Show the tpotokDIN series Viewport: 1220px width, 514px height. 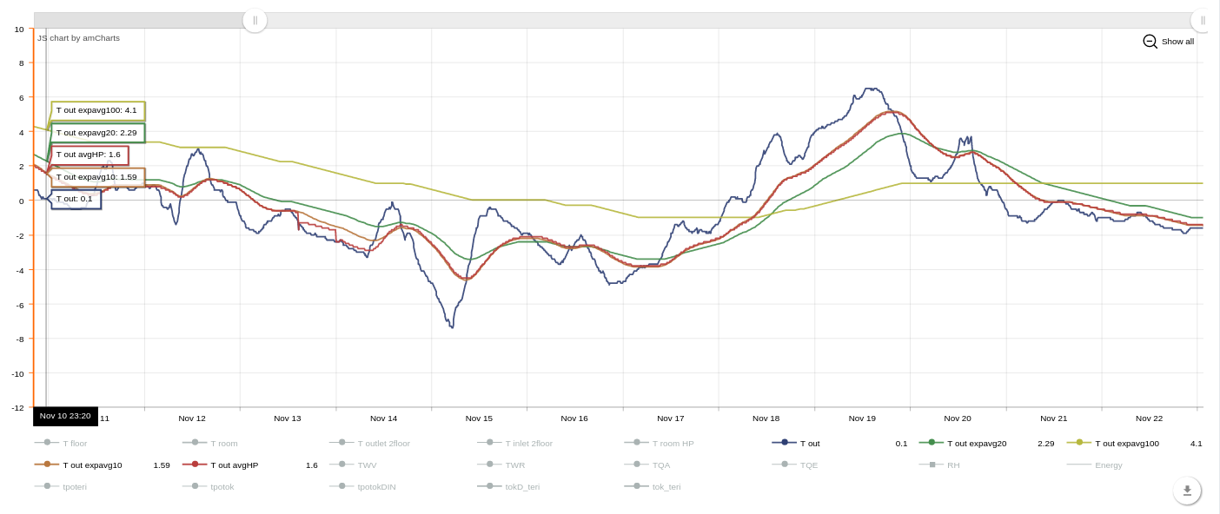[x=376, y=486]
